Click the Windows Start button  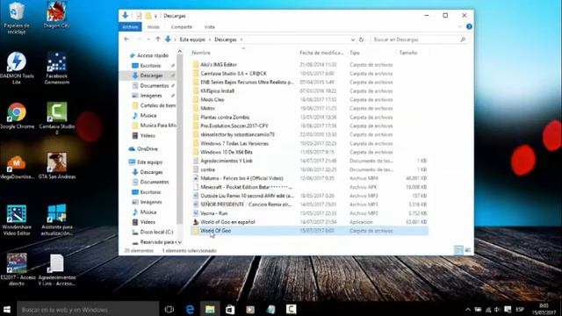(x=7, y=309)
